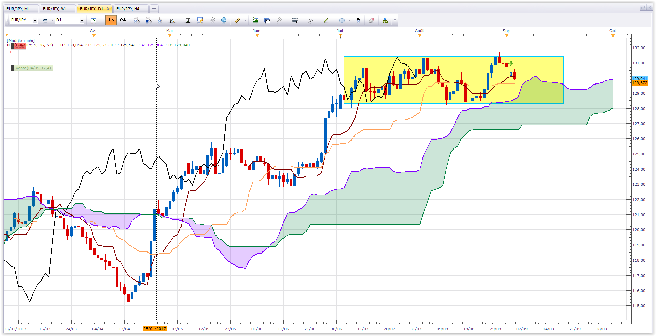Toggle the Ask price button
This screenshot has height=336, width=656.
tap(123, 20)
